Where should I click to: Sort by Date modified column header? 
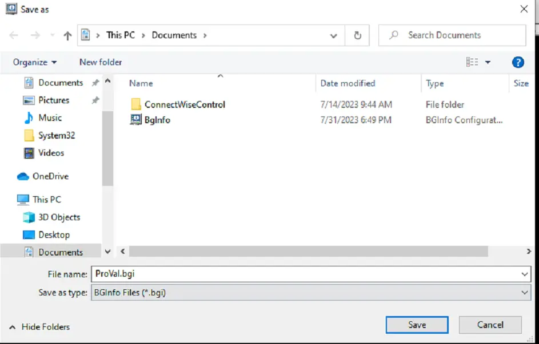point(348,83)
